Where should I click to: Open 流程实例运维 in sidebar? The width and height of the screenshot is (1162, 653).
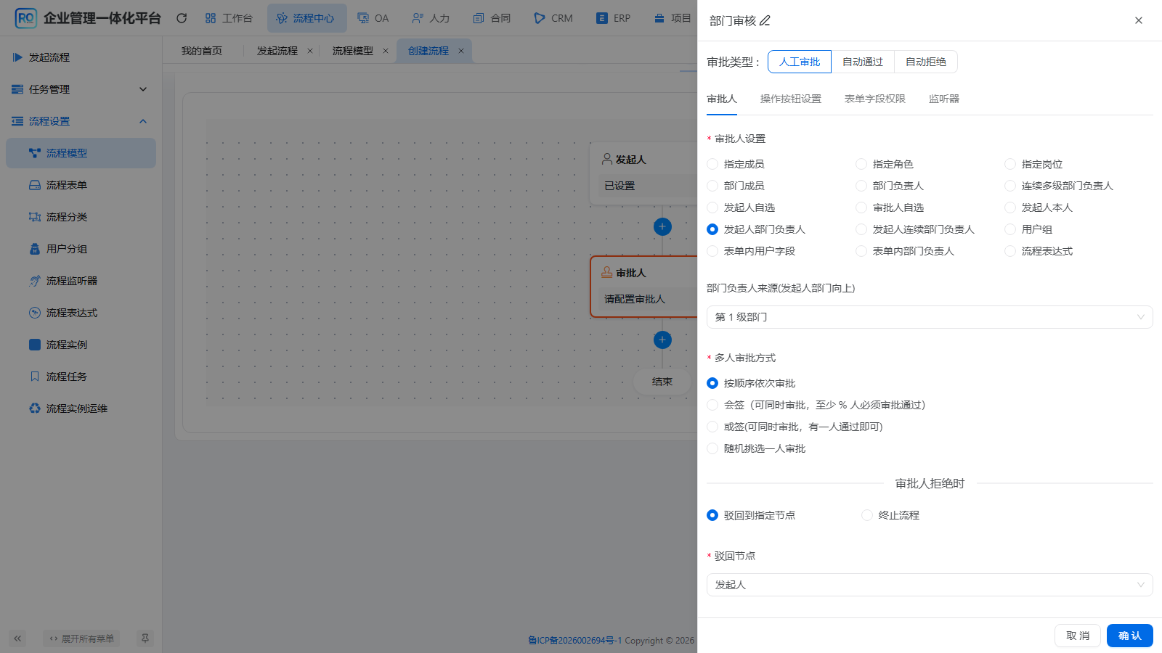point(76,408)
